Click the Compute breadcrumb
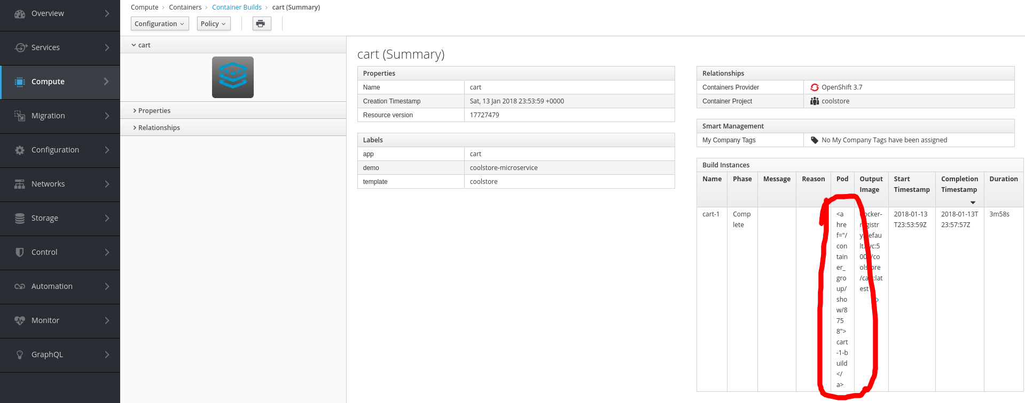The image size is (1025, 403). (x=144, y=7)
